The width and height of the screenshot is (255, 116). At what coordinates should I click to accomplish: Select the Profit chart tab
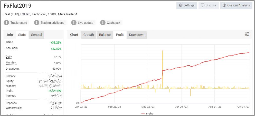(120, 35)
